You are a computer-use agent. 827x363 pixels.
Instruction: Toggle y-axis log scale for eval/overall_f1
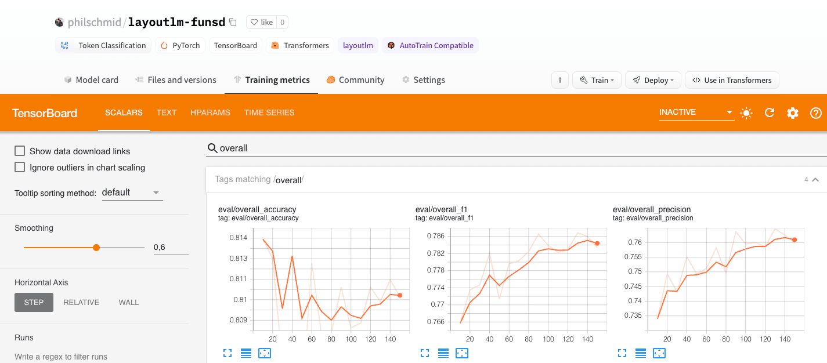[443, 353]
